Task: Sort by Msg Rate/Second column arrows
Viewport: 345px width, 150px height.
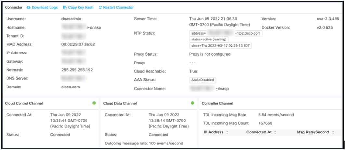Action: coord(333,132)
